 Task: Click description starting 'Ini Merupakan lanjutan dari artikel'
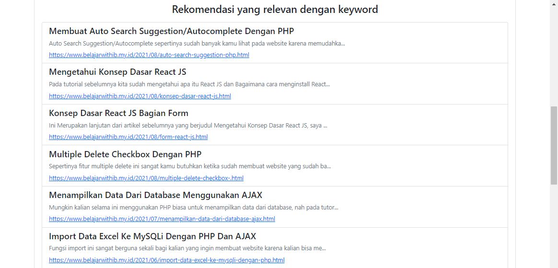pyautogui.click(x=188, y=126)
